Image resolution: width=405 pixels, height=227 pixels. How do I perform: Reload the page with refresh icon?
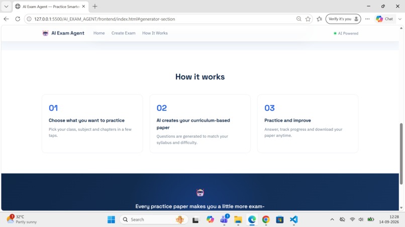pyautogui.click(x=18, y=19)
